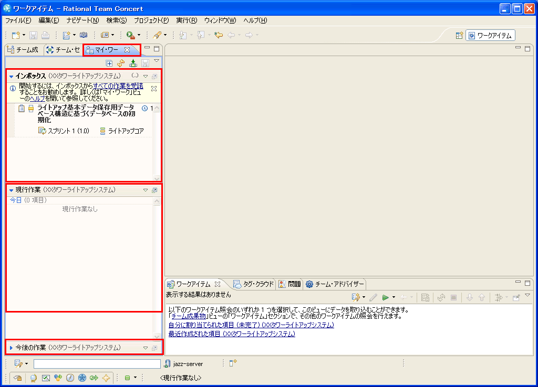Click the run query green play icon
Screen dimensions: 538x387
pos(385,297)
